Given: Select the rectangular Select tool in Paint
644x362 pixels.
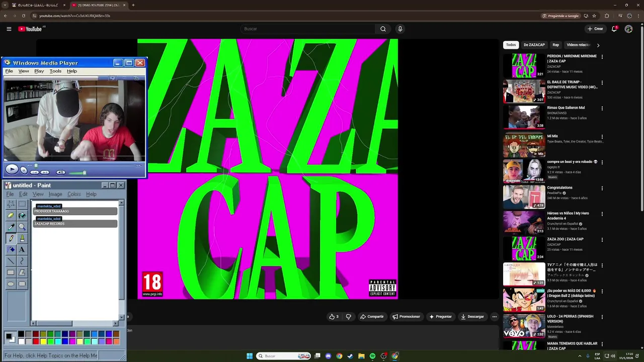Looking at the screenshot, I should point(22,204).
